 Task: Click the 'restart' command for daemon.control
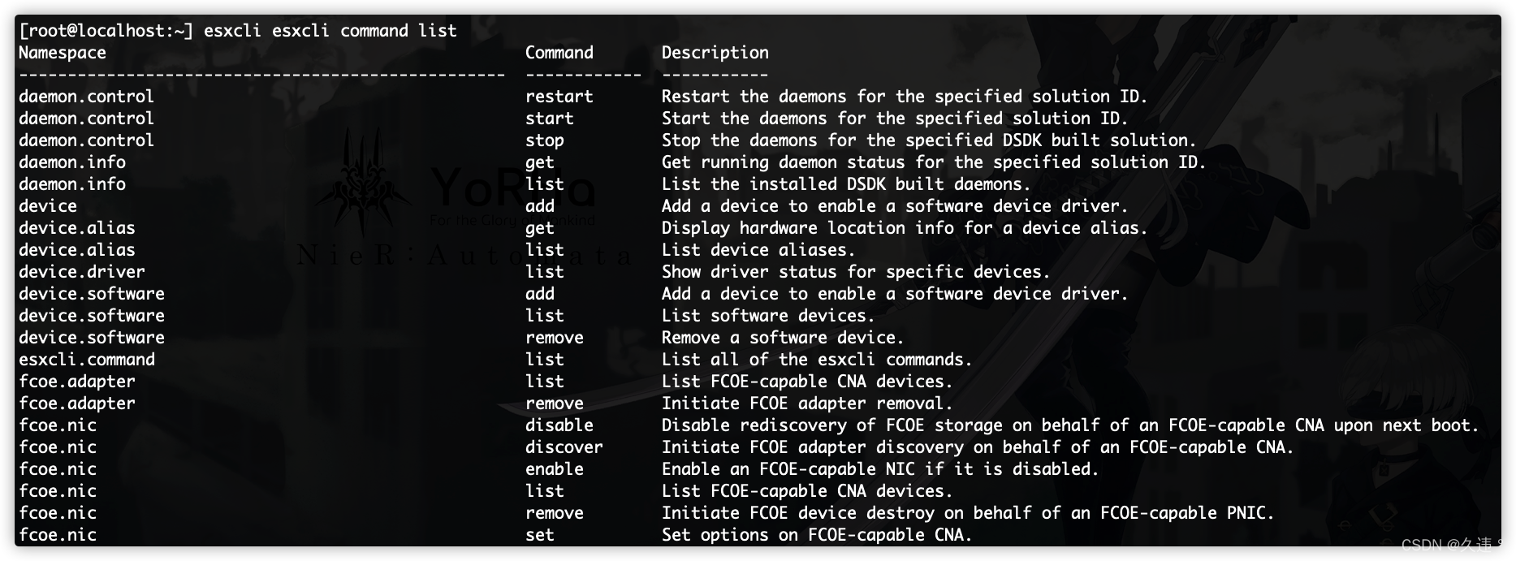(559, 97)
